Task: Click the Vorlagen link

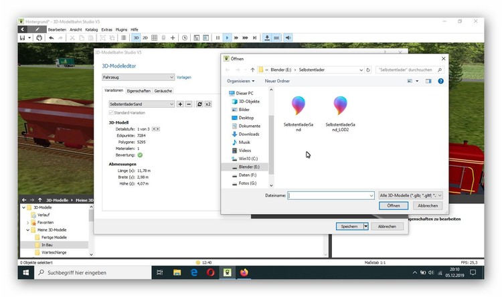Action: click(184, 78)
